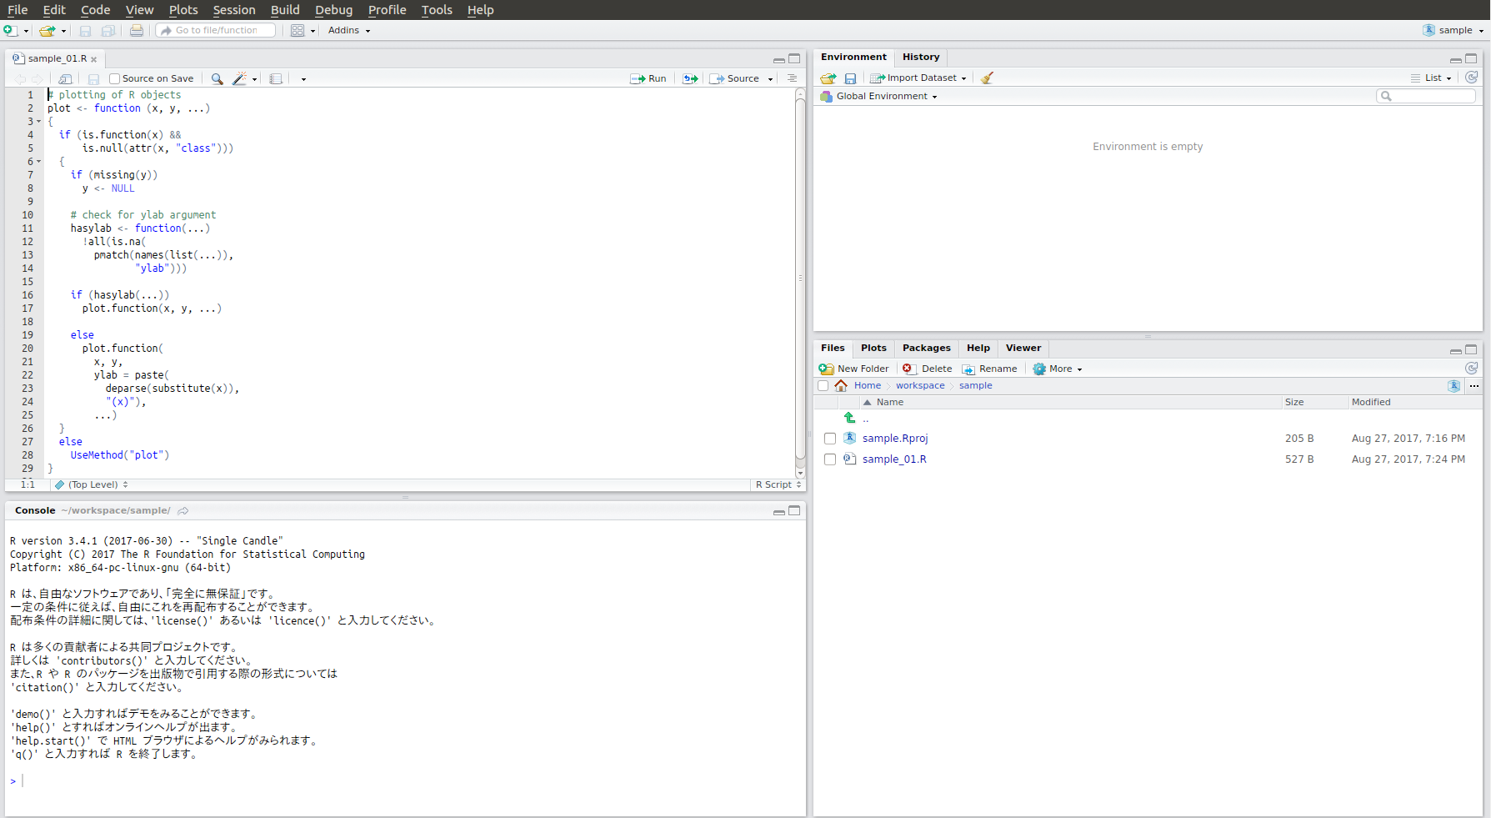This screenshot has width=1491, height=818.
Task: Toggle the Source on Save checkbox
Action: (x=115, y=78)
